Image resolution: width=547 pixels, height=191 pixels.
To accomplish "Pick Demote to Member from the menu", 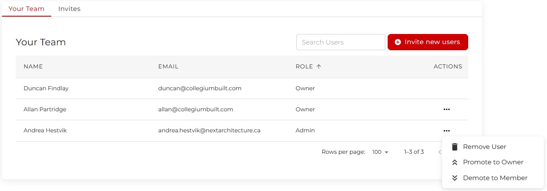I will (x=495, y=178).
